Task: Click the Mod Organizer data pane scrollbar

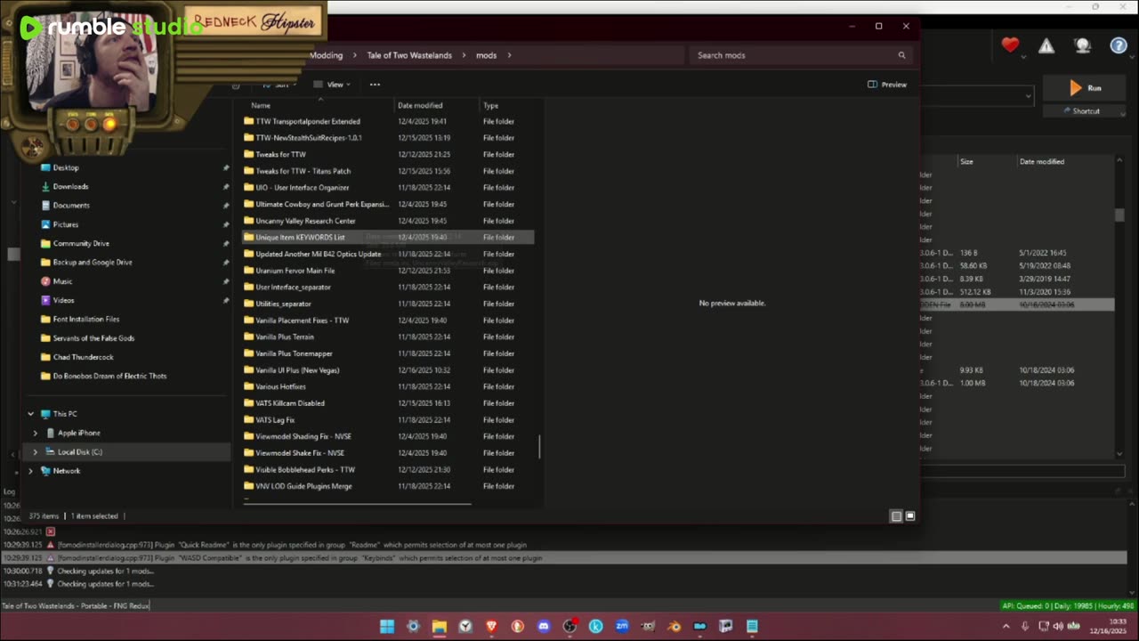Action: click(x=1119, y=215)
